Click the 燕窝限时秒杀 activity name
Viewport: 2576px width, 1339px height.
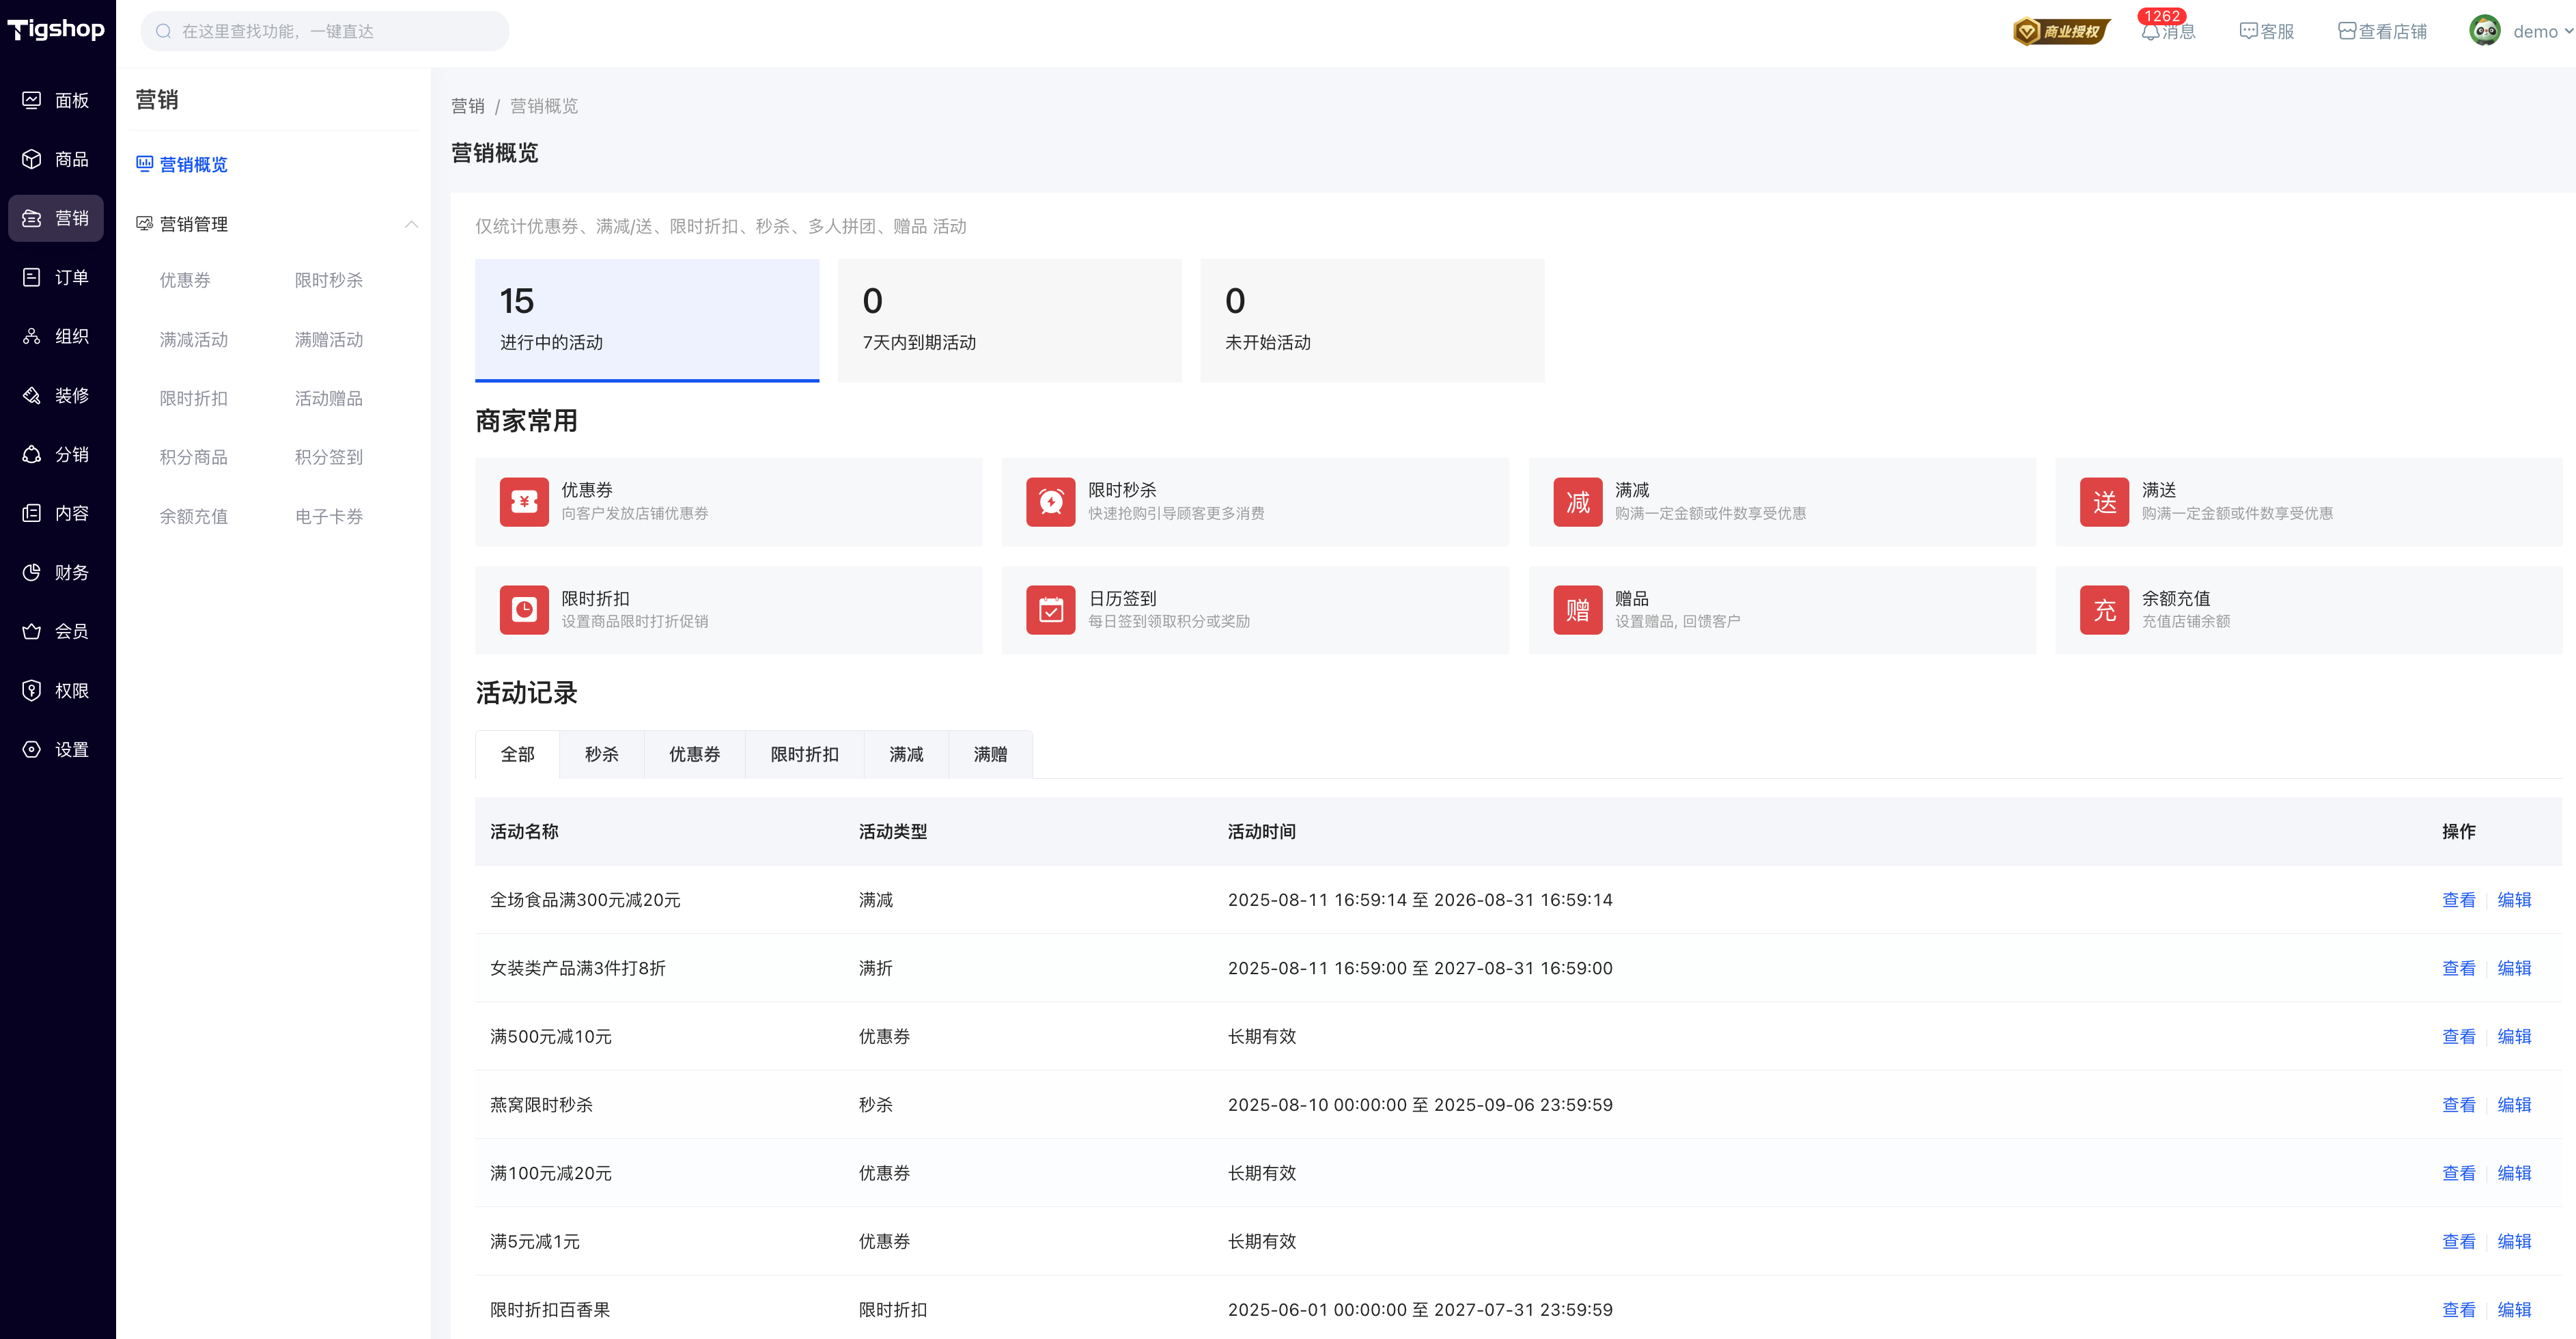pos(541,1105)
